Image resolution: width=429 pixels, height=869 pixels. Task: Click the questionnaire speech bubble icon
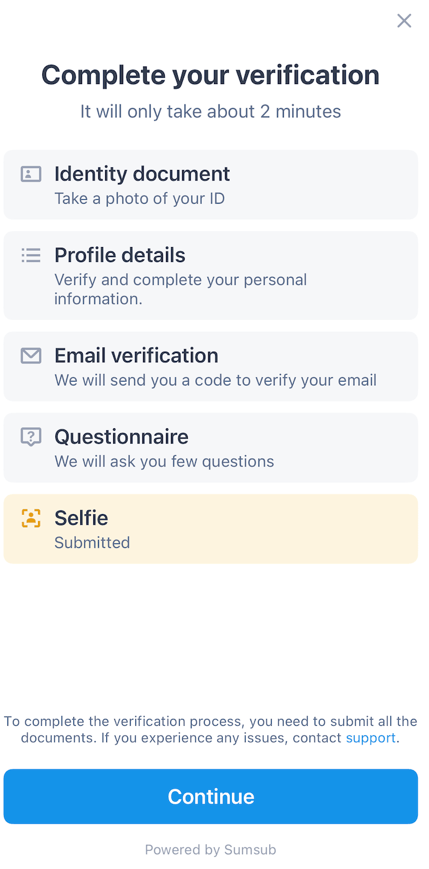(x=30, y=437)
